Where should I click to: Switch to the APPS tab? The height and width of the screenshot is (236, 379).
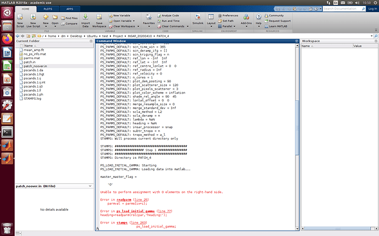pos(70,9)
